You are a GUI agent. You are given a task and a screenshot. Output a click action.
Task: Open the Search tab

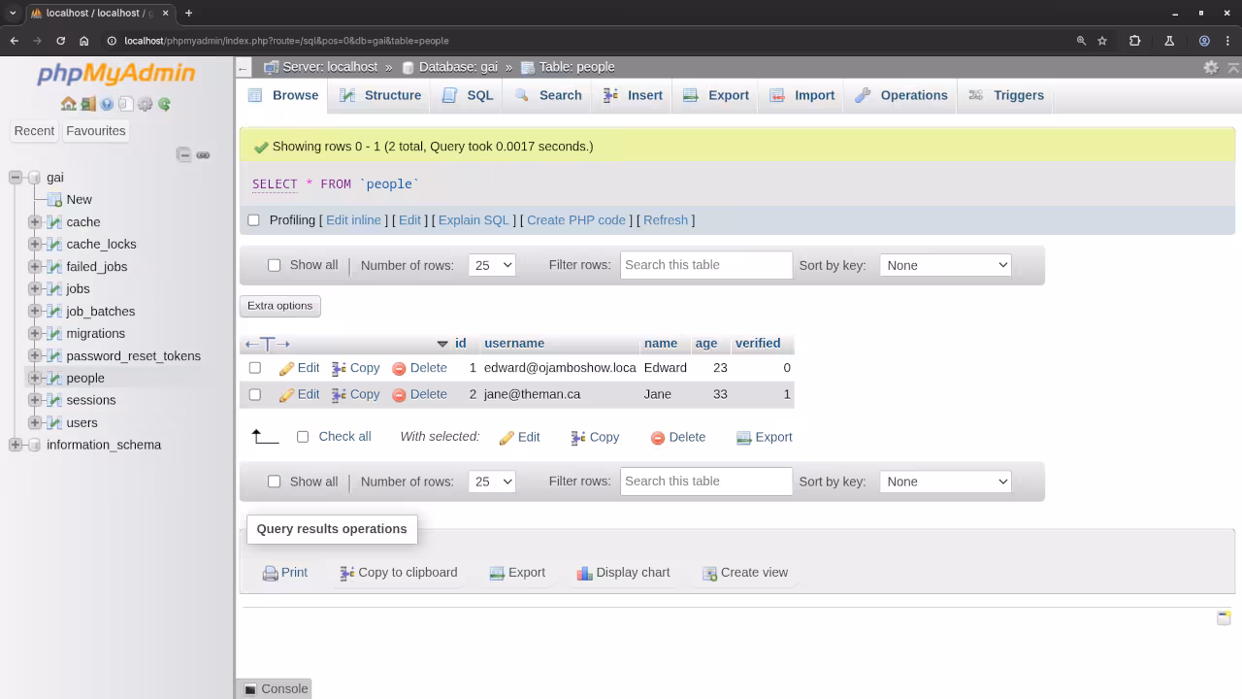coord(548,95)
